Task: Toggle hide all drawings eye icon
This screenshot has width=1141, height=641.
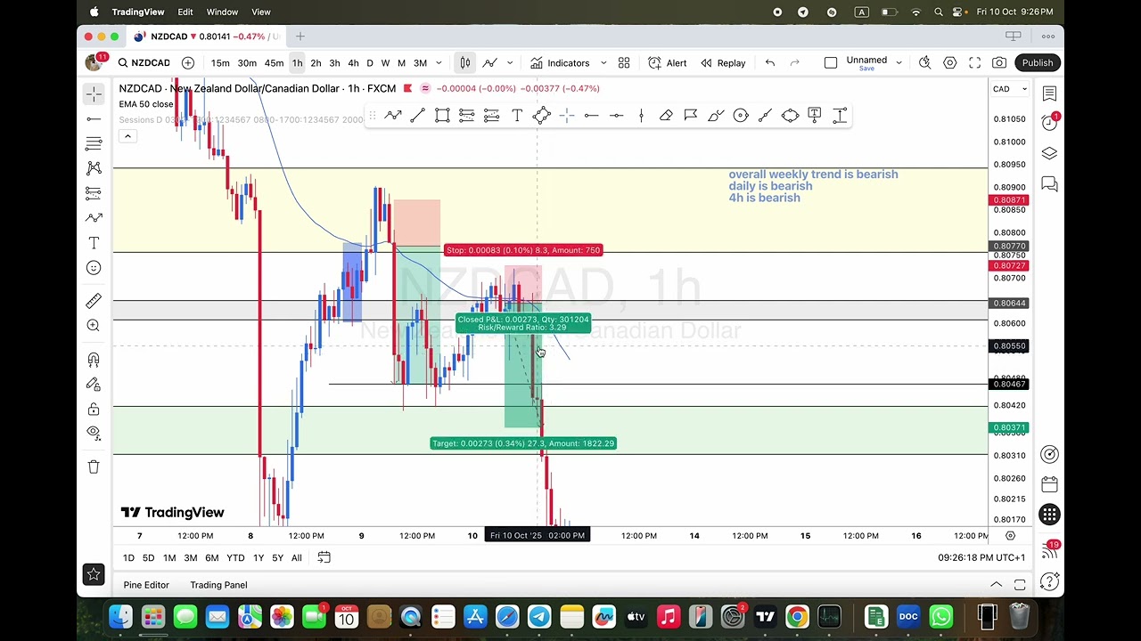Action: [x=94, y=433]
